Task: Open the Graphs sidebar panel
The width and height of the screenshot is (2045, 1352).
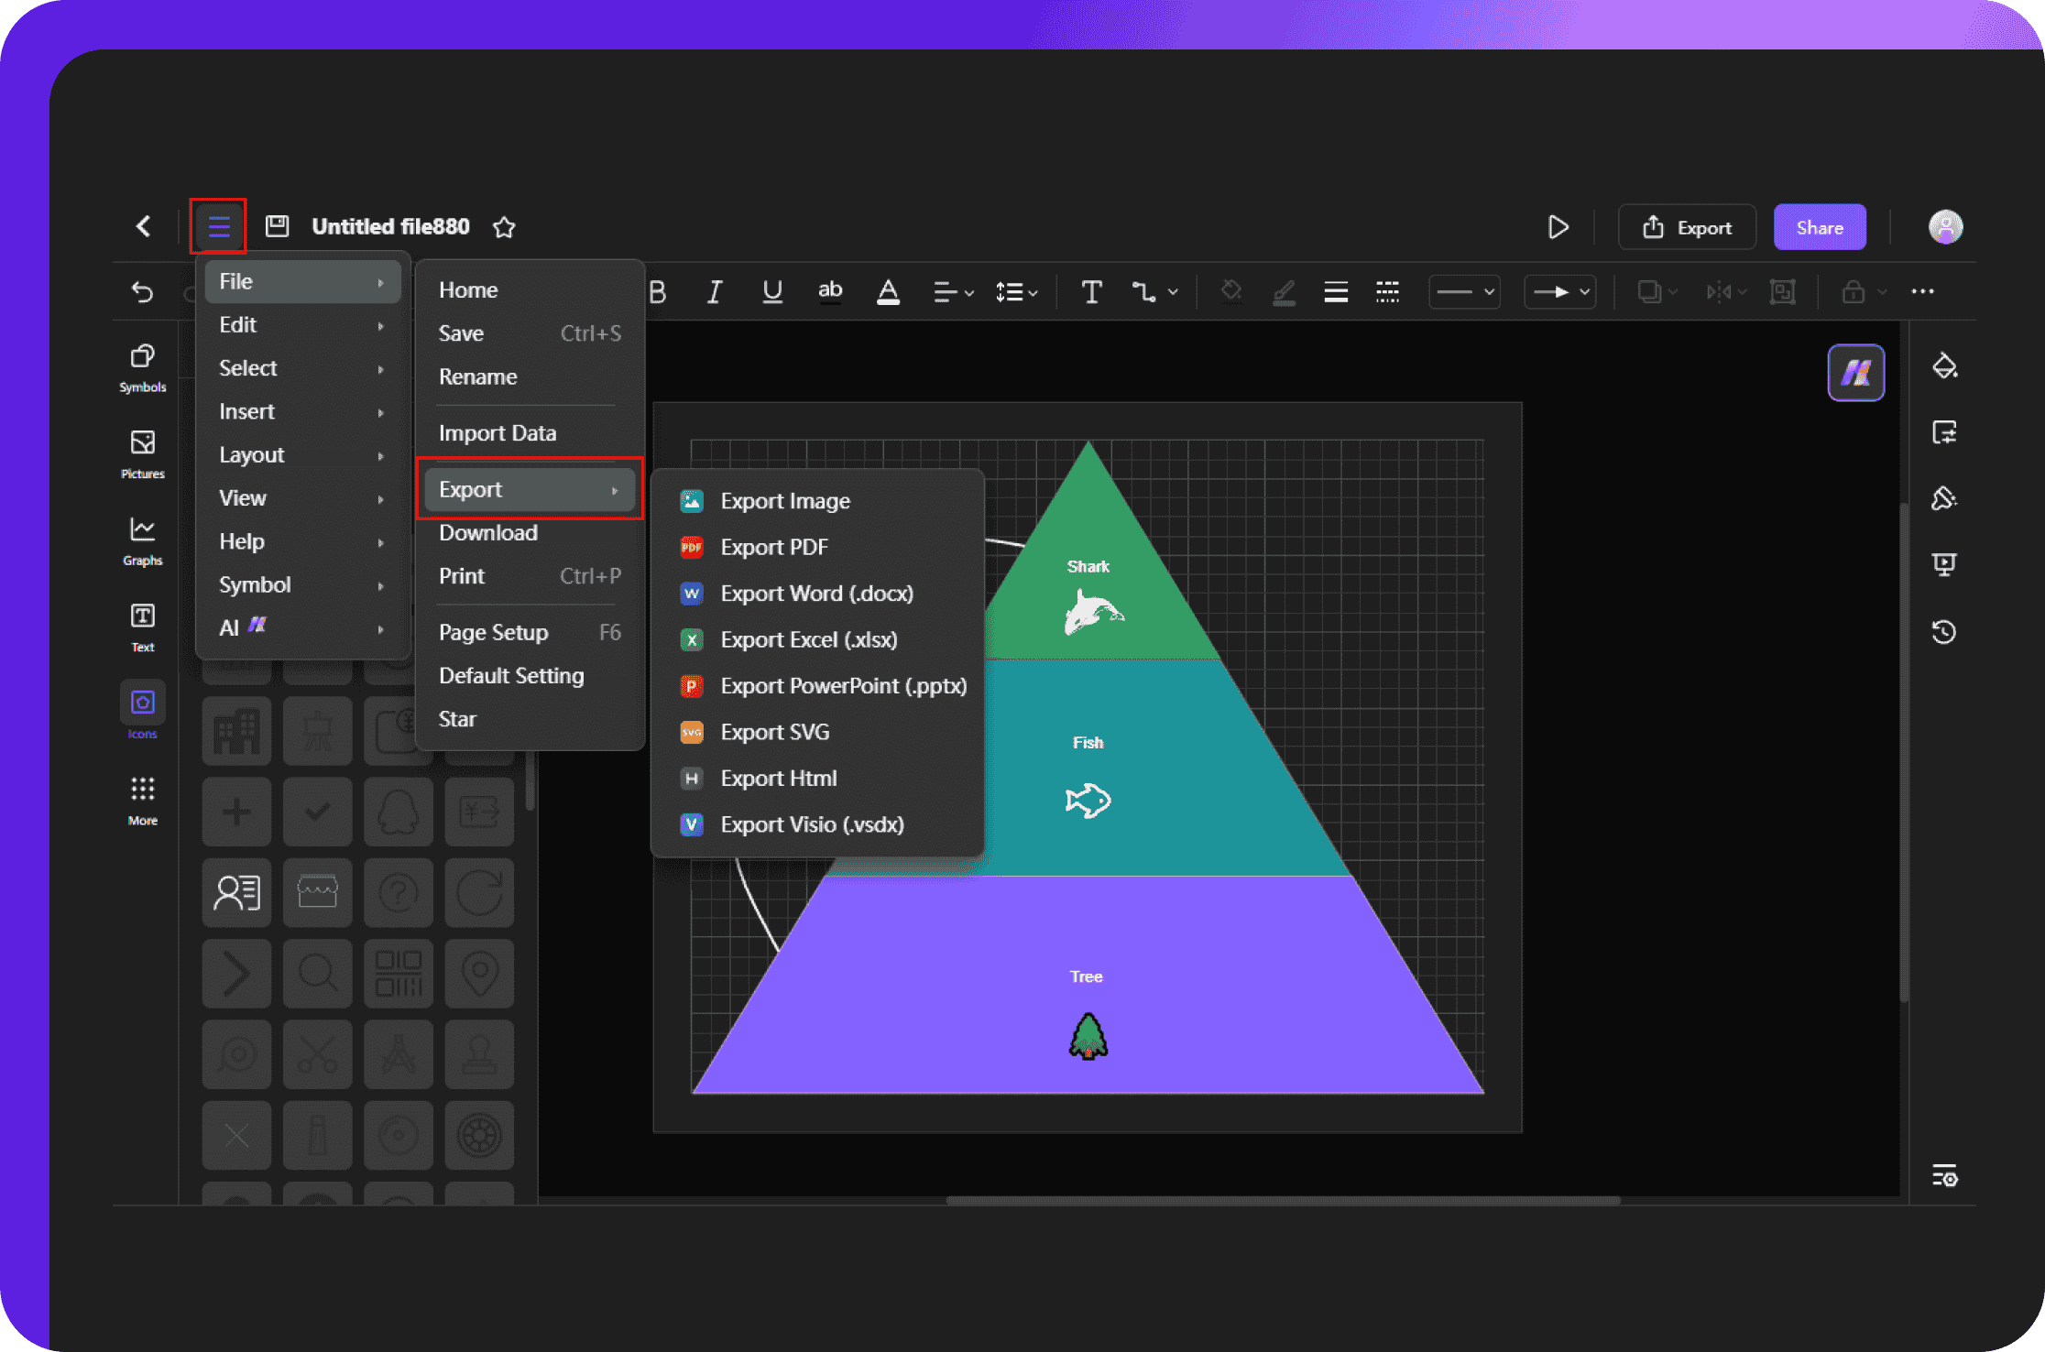Action: point(143,540)
